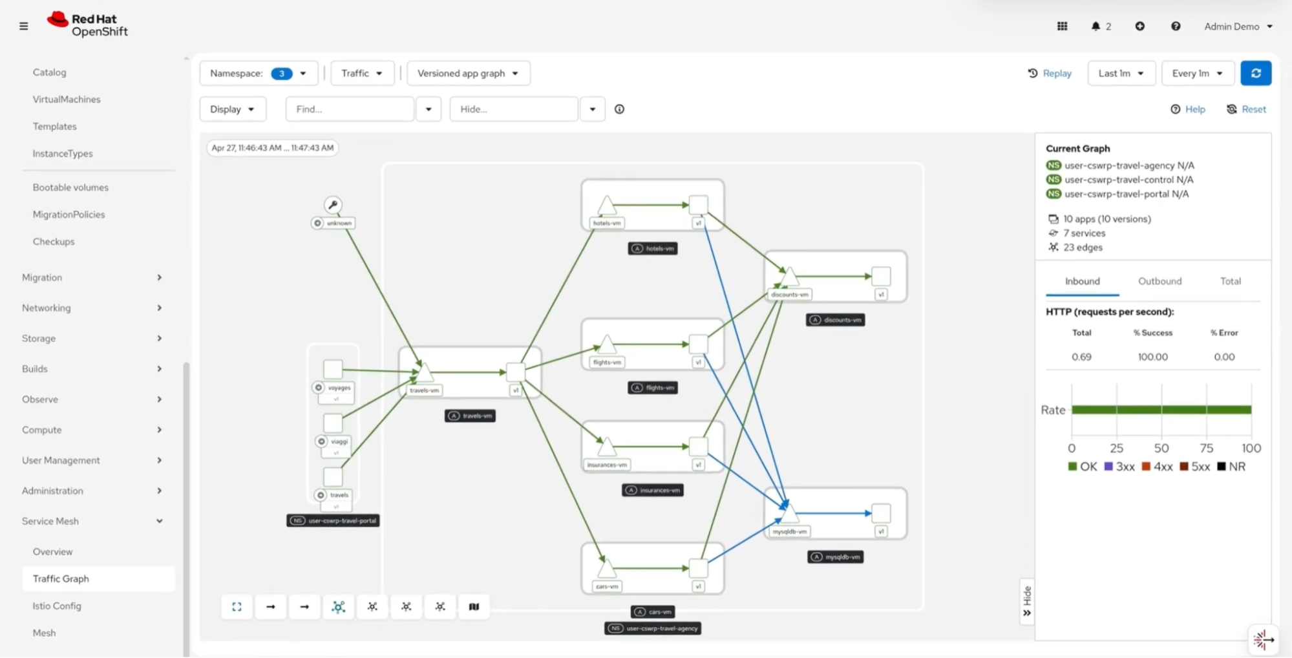Open the hamburger navigation menu
The image size is (1292, 658).
pos(24,27)
